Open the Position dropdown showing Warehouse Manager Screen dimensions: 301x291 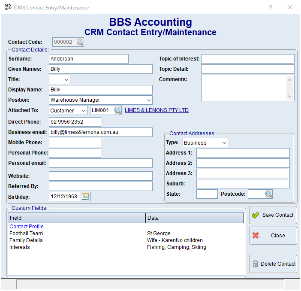coord(148,100)
